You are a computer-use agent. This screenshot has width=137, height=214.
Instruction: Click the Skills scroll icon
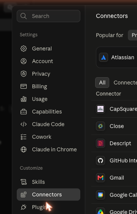click(24, 182)
